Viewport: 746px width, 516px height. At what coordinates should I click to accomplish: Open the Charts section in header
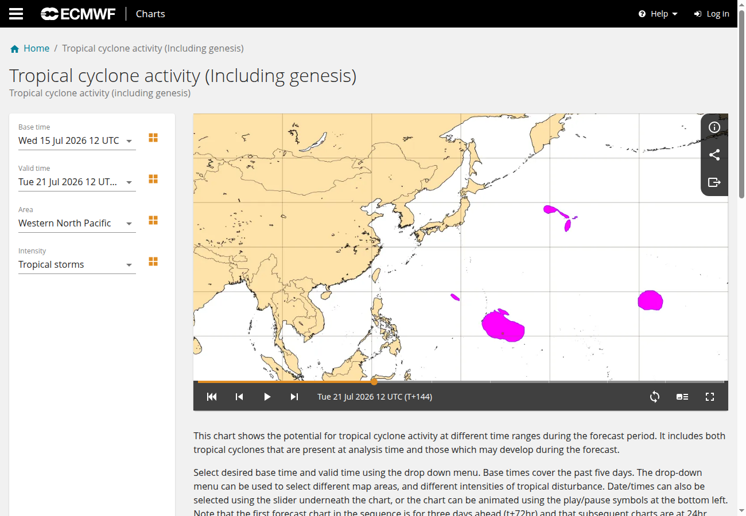click(150, 14)
